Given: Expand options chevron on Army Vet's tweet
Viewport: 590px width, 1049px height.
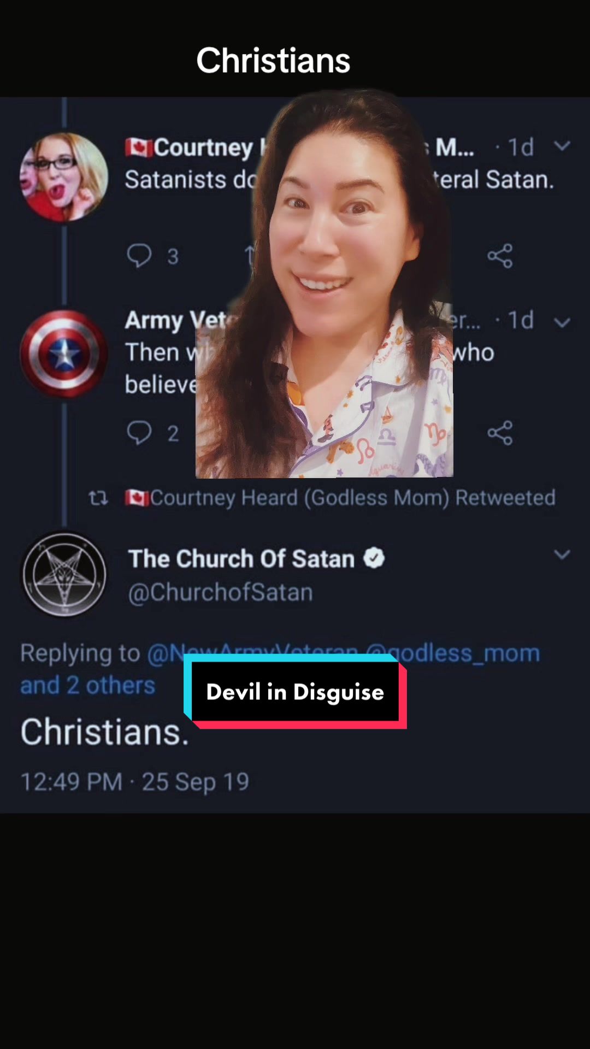Looking at the screenshot, I should pos(562,322).
